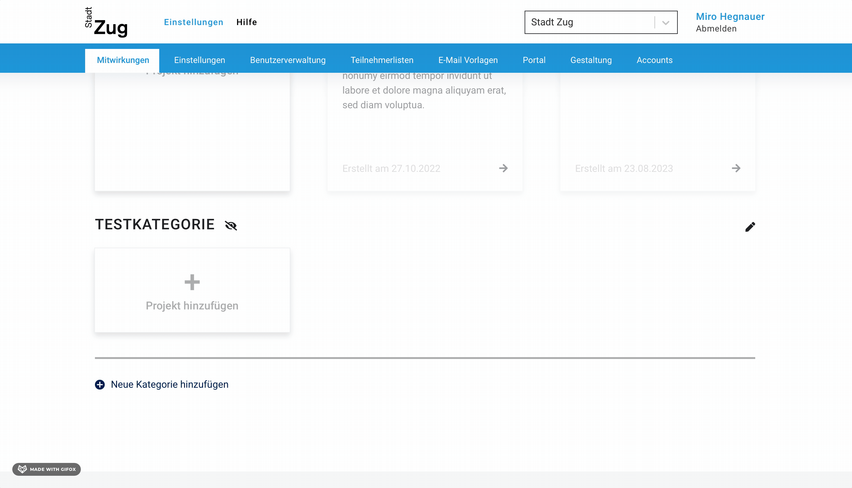Toggle visibility of Testkategorie
Image resolution: width=852 pixels, height=488 pixels.
click(231, 226)
